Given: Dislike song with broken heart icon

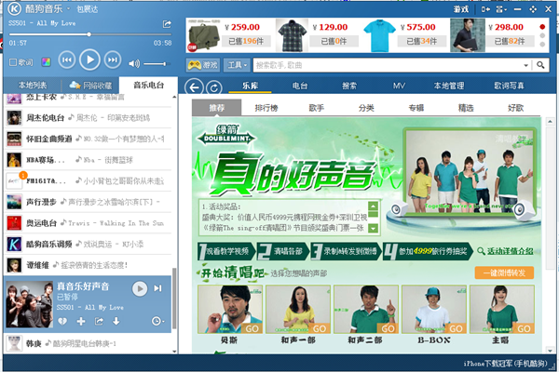Looking at the screenshot, I should tap(62, 322).
